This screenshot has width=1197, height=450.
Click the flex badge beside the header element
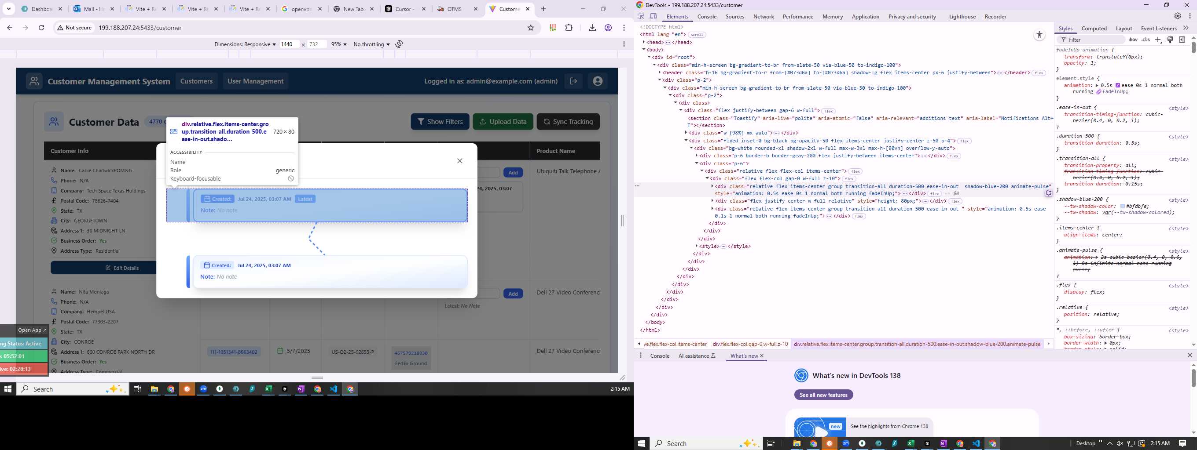pyautogui.click(x=1039, y=73)
